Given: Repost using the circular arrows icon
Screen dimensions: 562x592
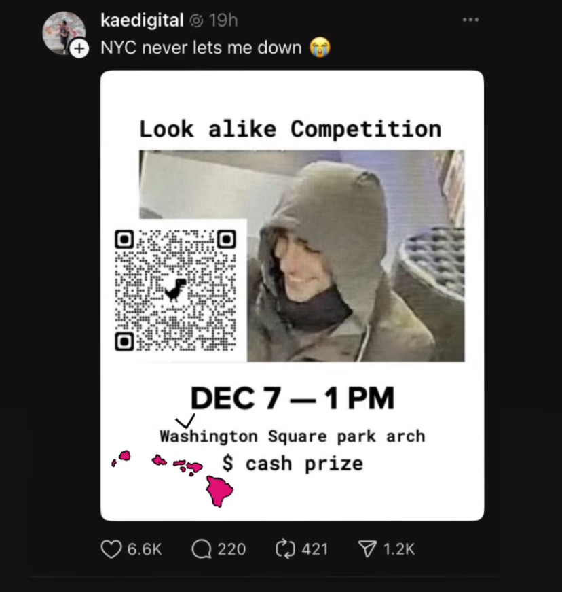Looking at the screenshot, I should point(285,549).
